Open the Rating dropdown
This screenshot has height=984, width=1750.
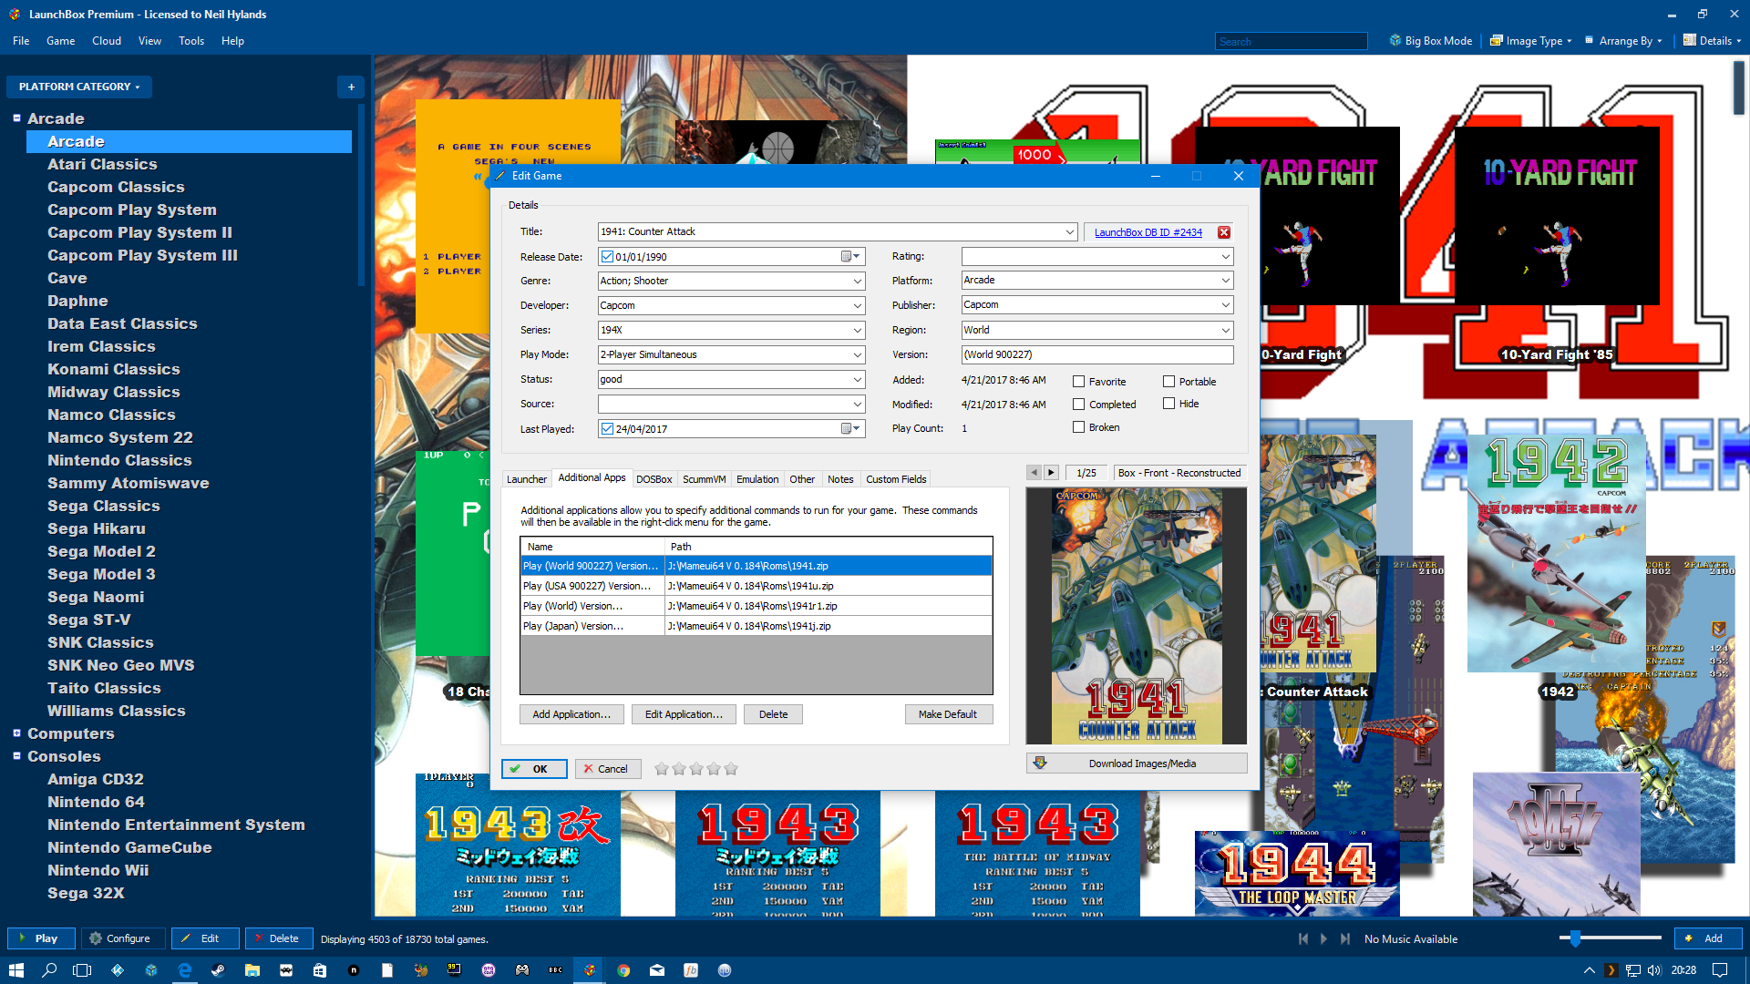pos(1225,257)
